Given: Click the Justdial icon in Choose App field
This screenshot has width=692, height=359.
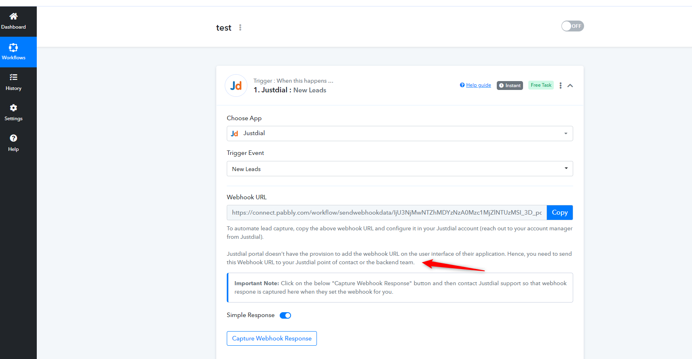Looking at the screenshot, I should [x=234, y=134].
